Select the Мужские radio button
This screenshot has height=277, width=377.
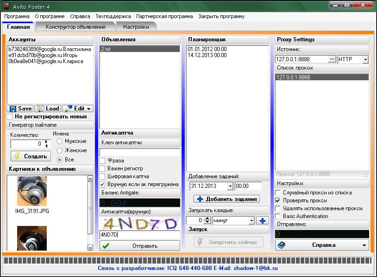pyautogui.click(x=59, y=141)
